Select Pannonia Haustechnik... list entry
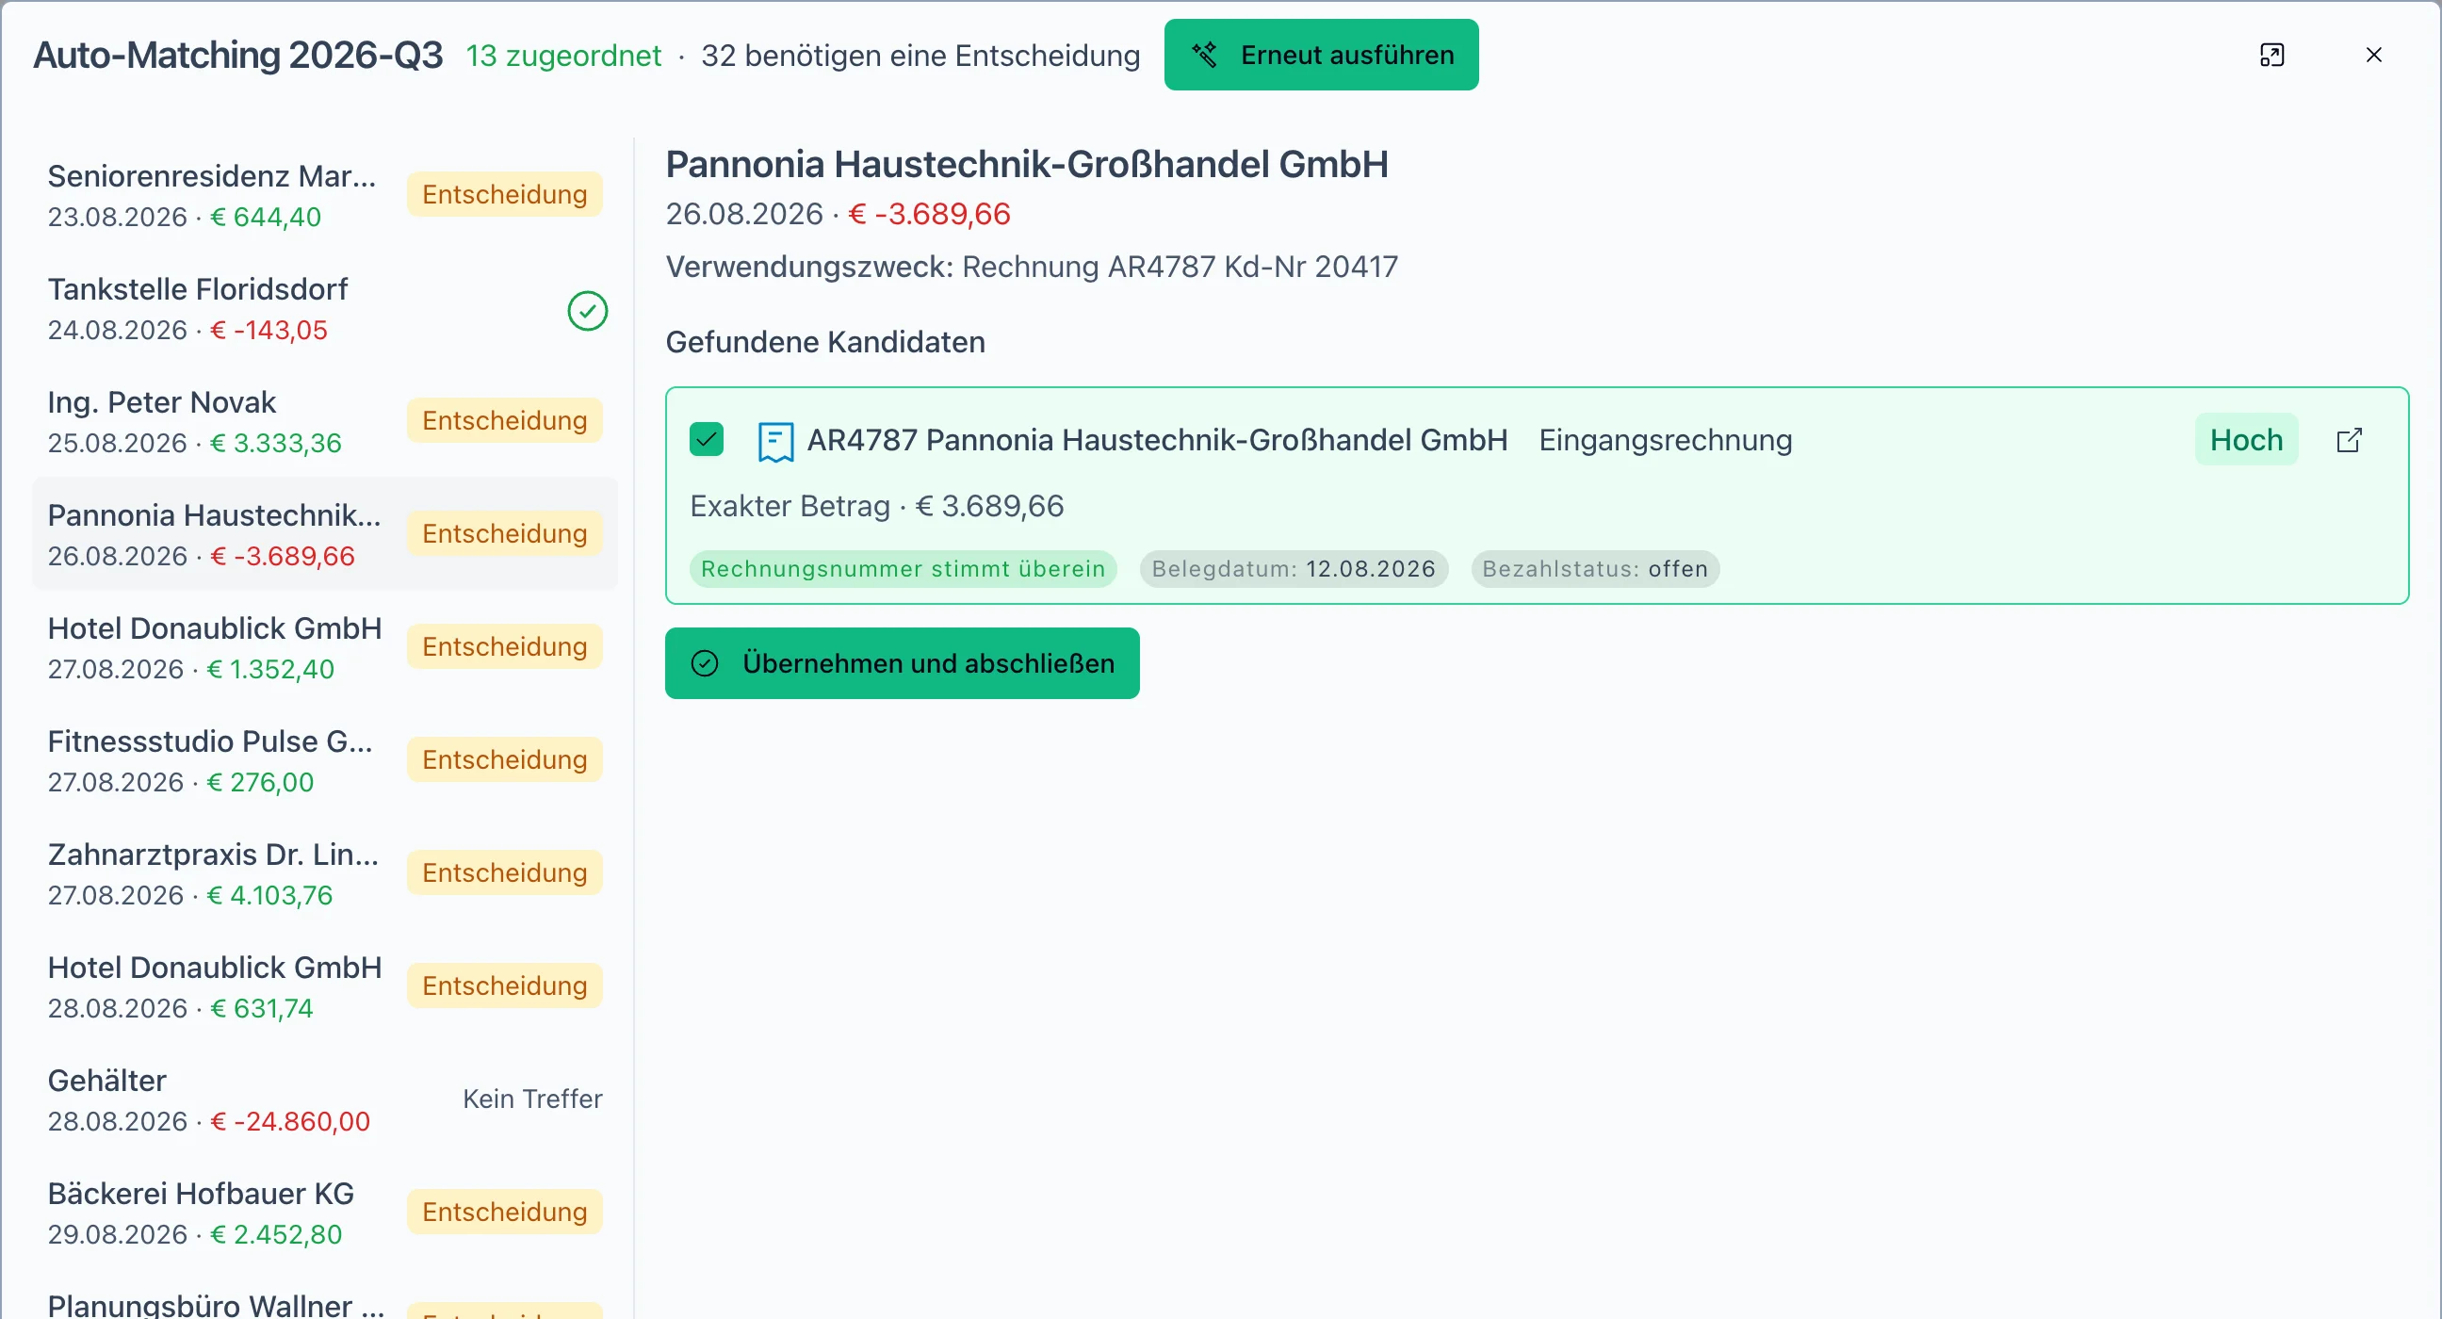The width and height of the screenshot is (2442, 1319). pos(325,535)
